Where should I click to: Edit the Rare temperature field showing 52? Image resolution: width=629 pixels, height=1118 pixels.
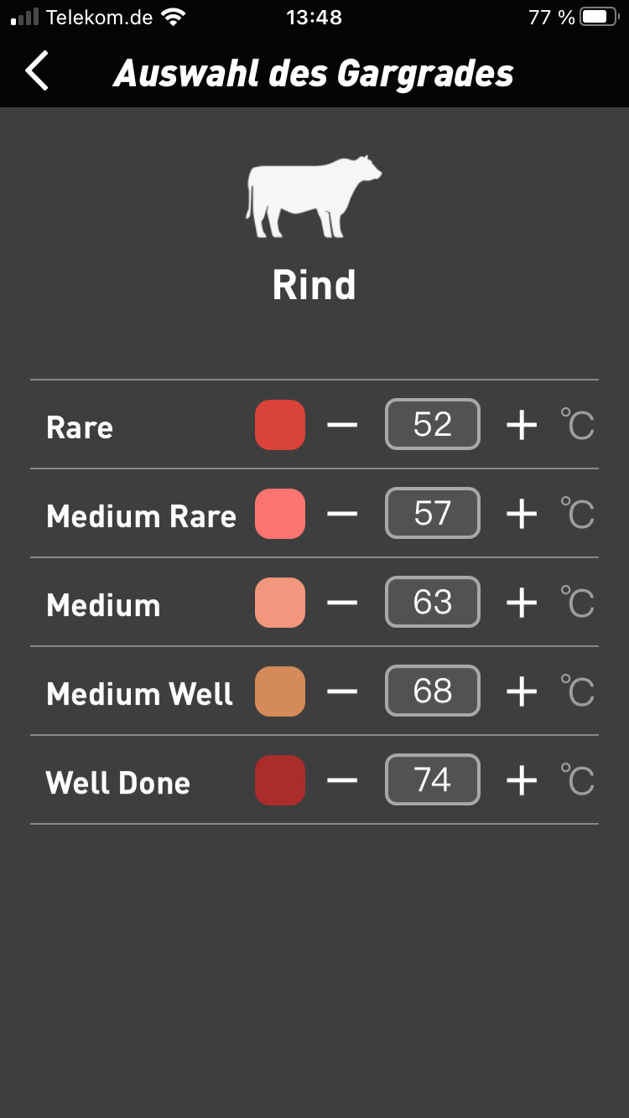coord(433,425)
